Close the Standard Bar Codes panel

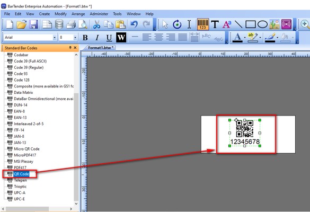(75, 48)
